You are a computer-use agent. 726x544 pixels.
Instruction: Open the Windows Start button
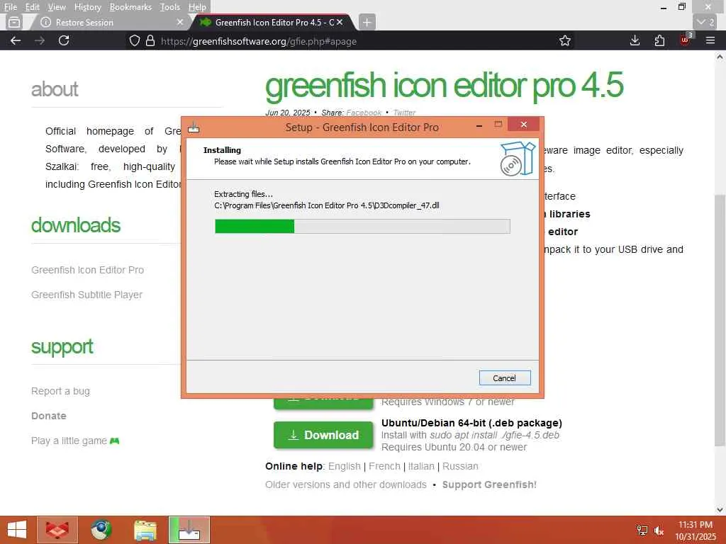(17, 530)
